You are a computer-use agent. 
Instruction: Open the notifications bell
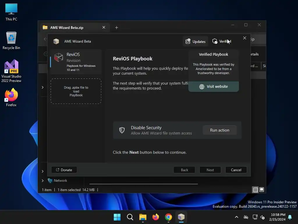tap(290, 217)
